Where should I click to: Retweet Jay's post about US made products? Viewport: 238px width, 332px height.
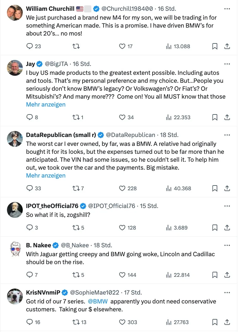point(76,117)
